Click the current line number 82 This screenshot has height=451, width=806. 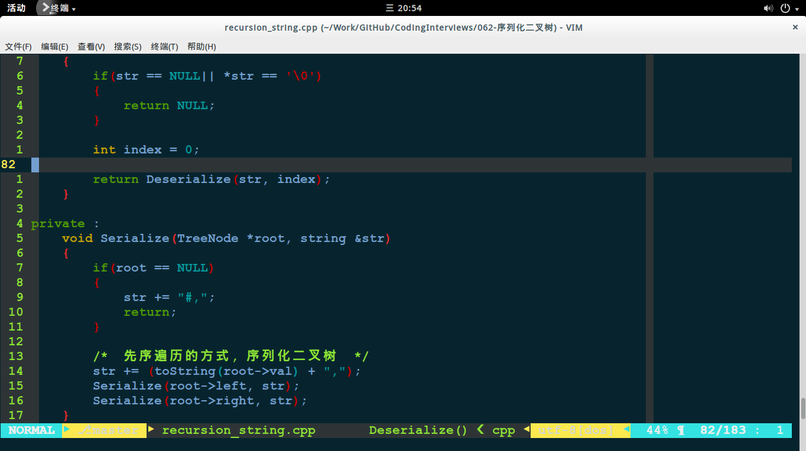click(x=9, y=165)
